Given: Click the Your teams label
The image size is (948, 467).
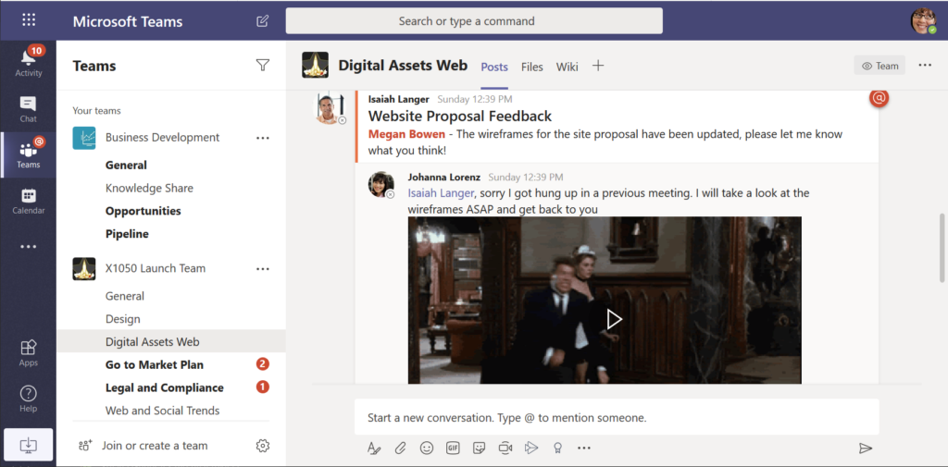Looking at the screenshot, I should (96, 111).
